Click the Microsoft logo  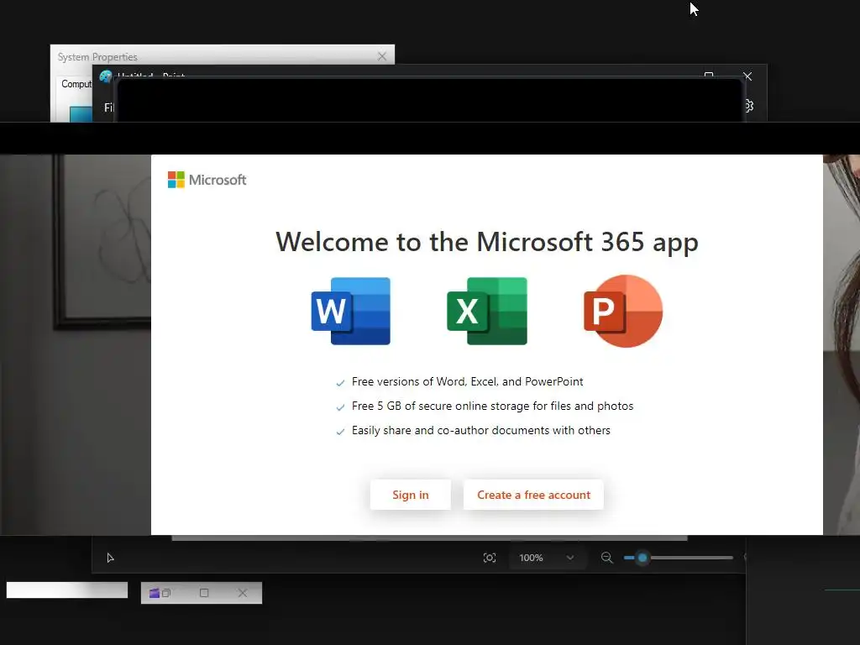point(207,180)
